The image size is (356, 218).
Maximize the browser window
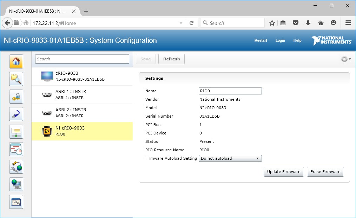coord(331,6)
